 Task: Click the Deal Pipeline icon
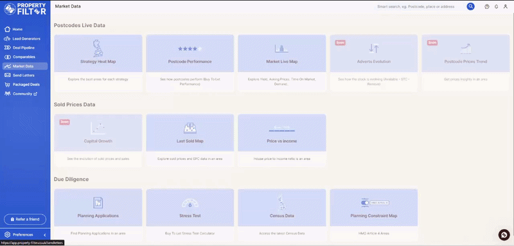[x=8, y=48]
